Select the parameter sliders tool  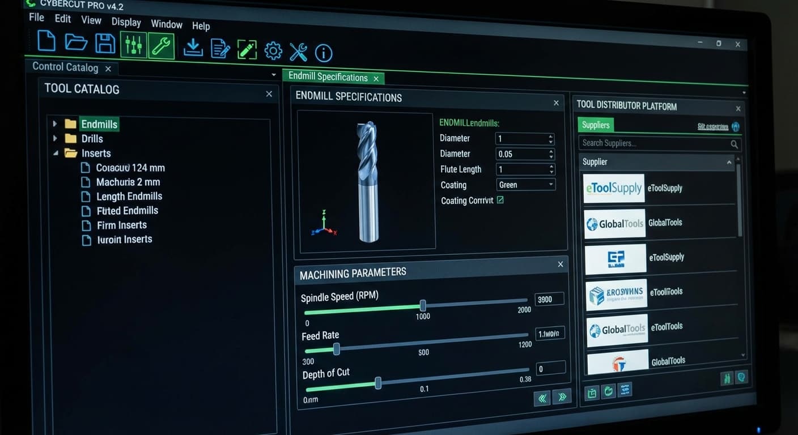(x=133, y=44)
